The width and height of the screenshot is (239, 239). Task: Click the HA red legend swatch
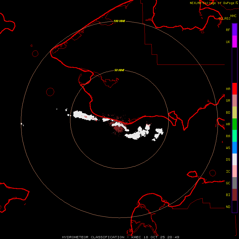234,89
